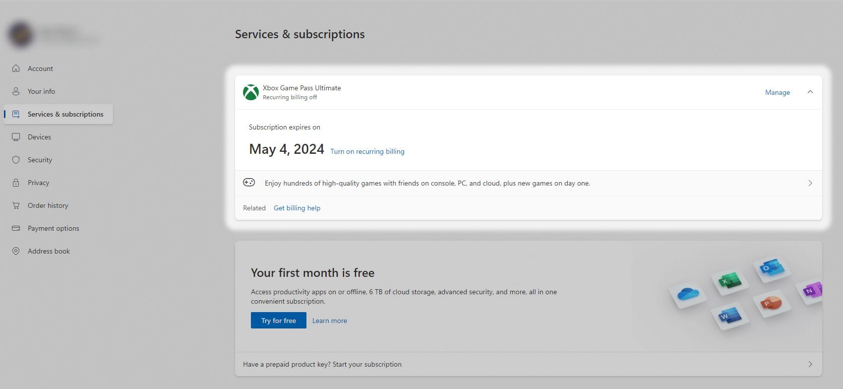Viewport: 843px width, 389px height.
Task: Expand the Enjoy hundreds of games row chevron
Action: click(x=810, y=183)
